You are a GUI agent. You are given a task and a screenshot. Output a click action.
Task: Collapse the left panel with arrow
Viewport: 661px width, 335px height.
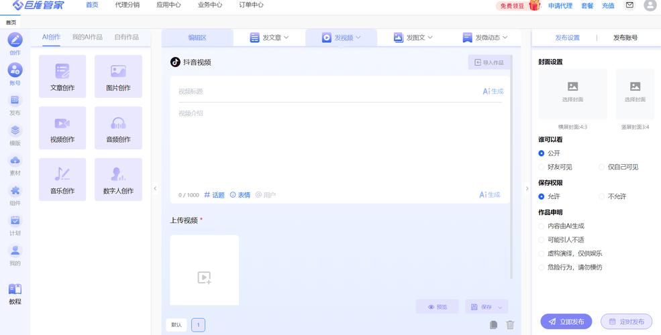[x=155, y=188]
